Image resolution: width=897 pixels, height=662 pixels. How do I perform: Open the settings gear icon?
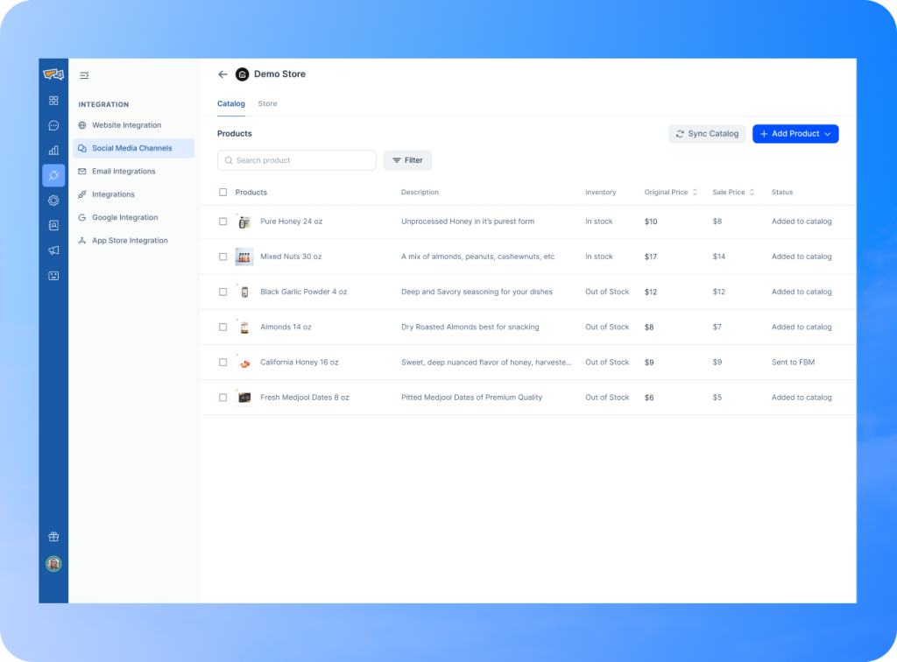[53, 200]
